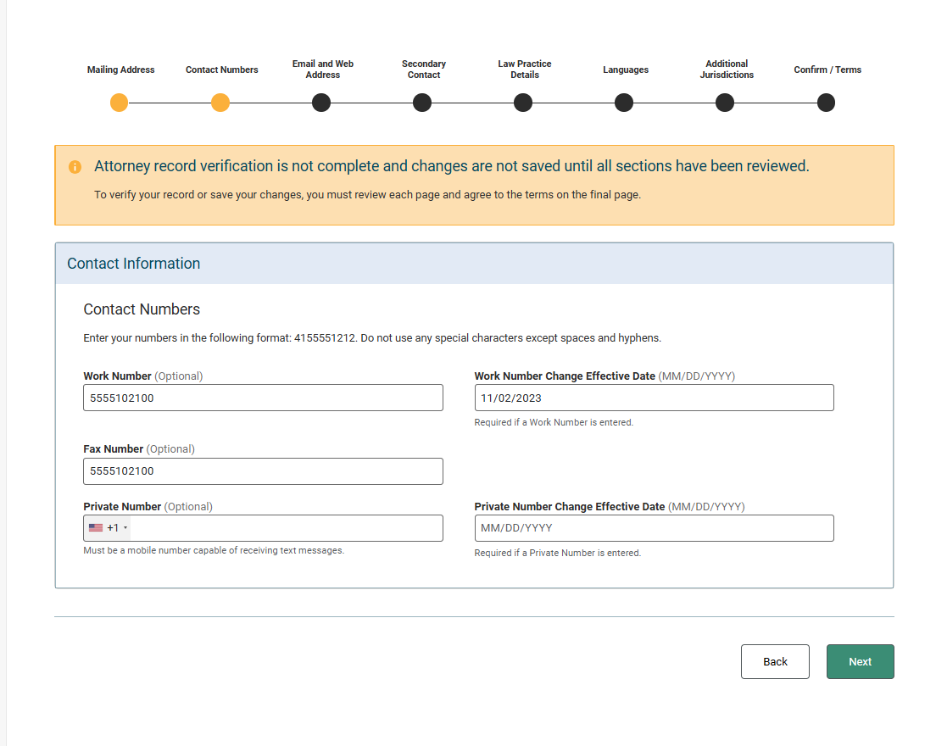This screenshot has width=936, height=746.
Task: Click the orange info icon in the alert
Action: (75, 167)
